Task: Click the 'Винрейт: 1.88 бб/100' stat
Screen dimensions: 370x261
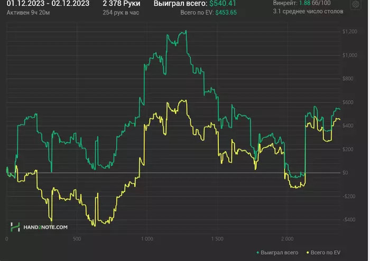Action: pos(302,3)
